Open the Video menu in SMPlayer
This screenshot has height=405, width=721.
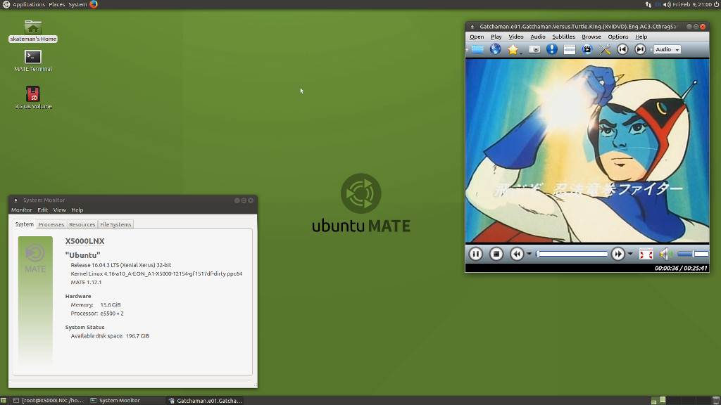click(516, 37)
